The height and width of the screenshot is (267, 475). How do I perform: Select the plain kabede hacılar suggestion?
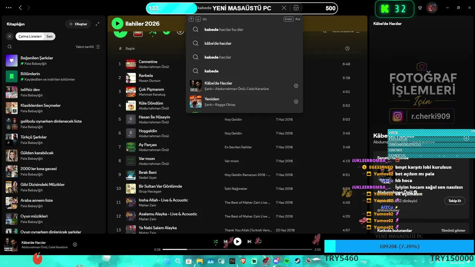[x=244, y=57]
